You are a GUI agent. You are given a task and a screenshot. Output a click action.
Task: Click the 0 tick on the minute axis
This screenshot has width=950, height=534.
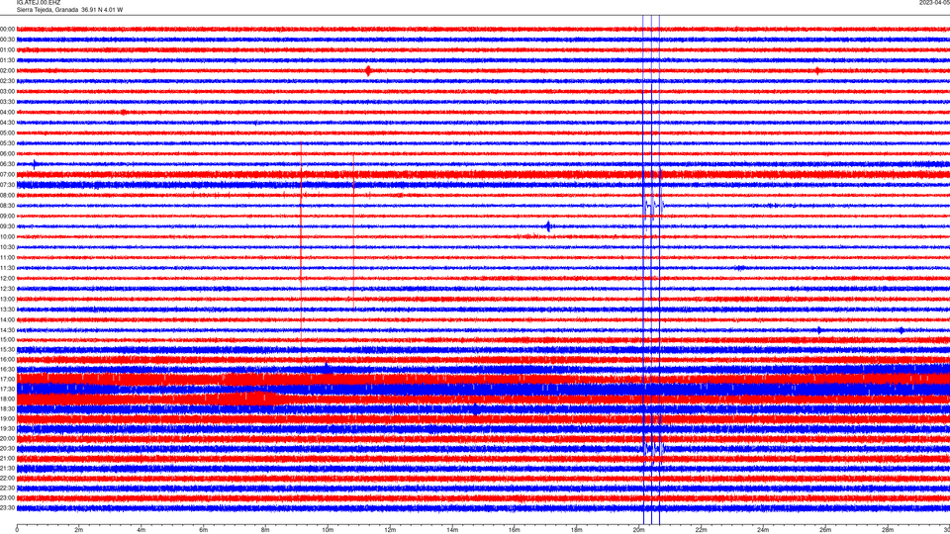[17, 530]
